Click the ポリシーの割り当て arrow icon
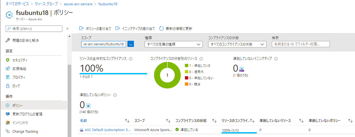 81,28
